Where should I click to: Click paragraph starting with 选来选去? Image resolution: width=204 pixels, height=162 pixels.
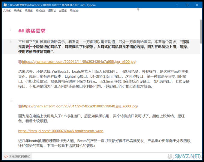(104, 79)
